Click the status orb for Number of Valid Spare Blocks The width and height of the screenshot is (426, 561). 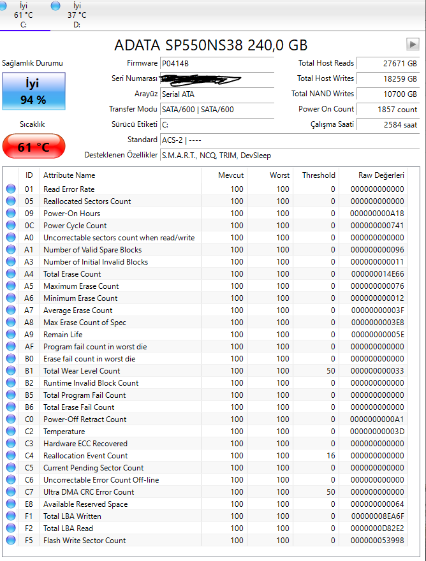pos(11,249)
